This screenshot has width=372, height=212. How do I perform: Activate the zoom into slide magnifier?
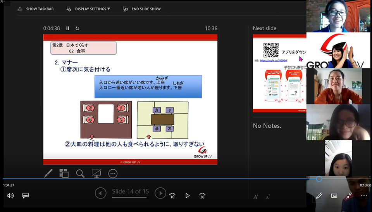click(x=80, y=174)
